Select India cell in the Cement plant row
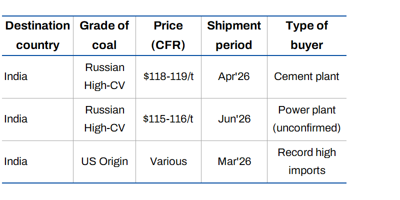400x200 pixels. click(16, 76)
